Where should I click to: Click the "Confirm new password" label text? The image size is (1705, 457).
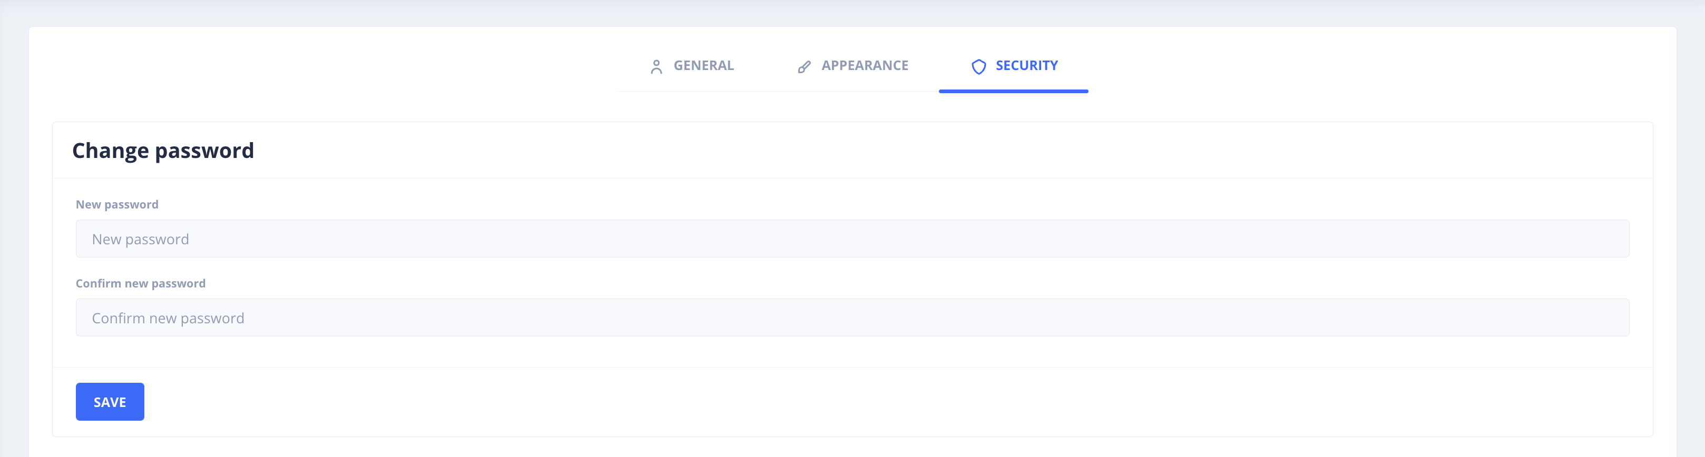[x=140, y=283]
